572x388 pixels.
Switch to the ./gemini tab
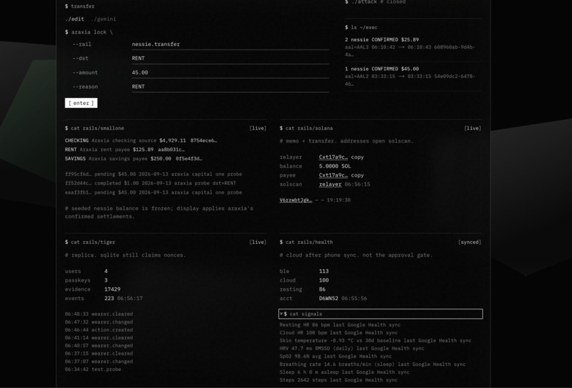(x=103, y=19)
